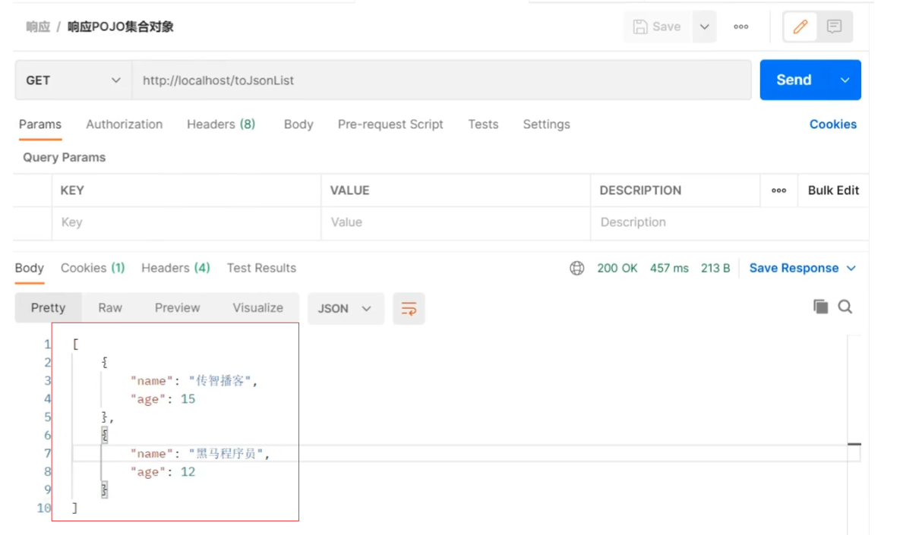The image size is (900, 535).
Task: Open the three-dot view more actions menu
Action: tap(741, 27)
